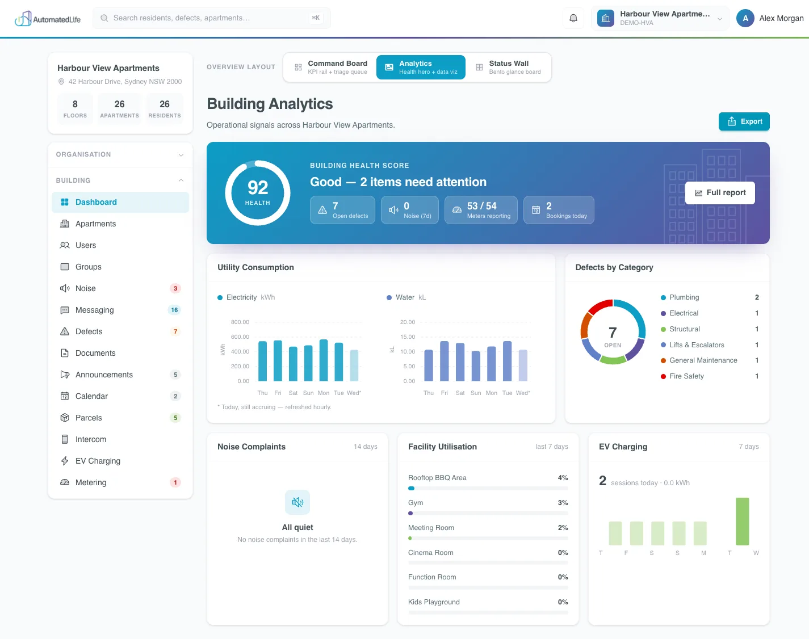Click the 7 Open defects donut chart
The image size is (809, 639).
tap(613, 332)
